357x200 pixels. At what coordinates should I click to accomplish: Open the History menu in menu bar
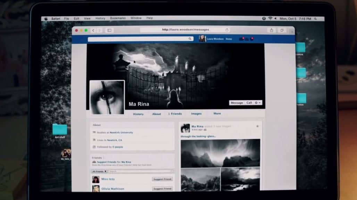[x=100, y=18]
